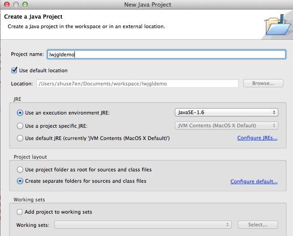Open the JavaSE-1.6 environment dropdown
This screenshot has height=236, width=293.
(x=226, y=112)
